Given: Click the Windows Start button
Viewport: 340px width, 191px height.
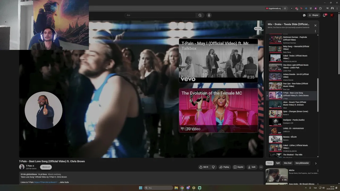Looking at the screenshot, I should pyautogui.click(x=141, y=188).
